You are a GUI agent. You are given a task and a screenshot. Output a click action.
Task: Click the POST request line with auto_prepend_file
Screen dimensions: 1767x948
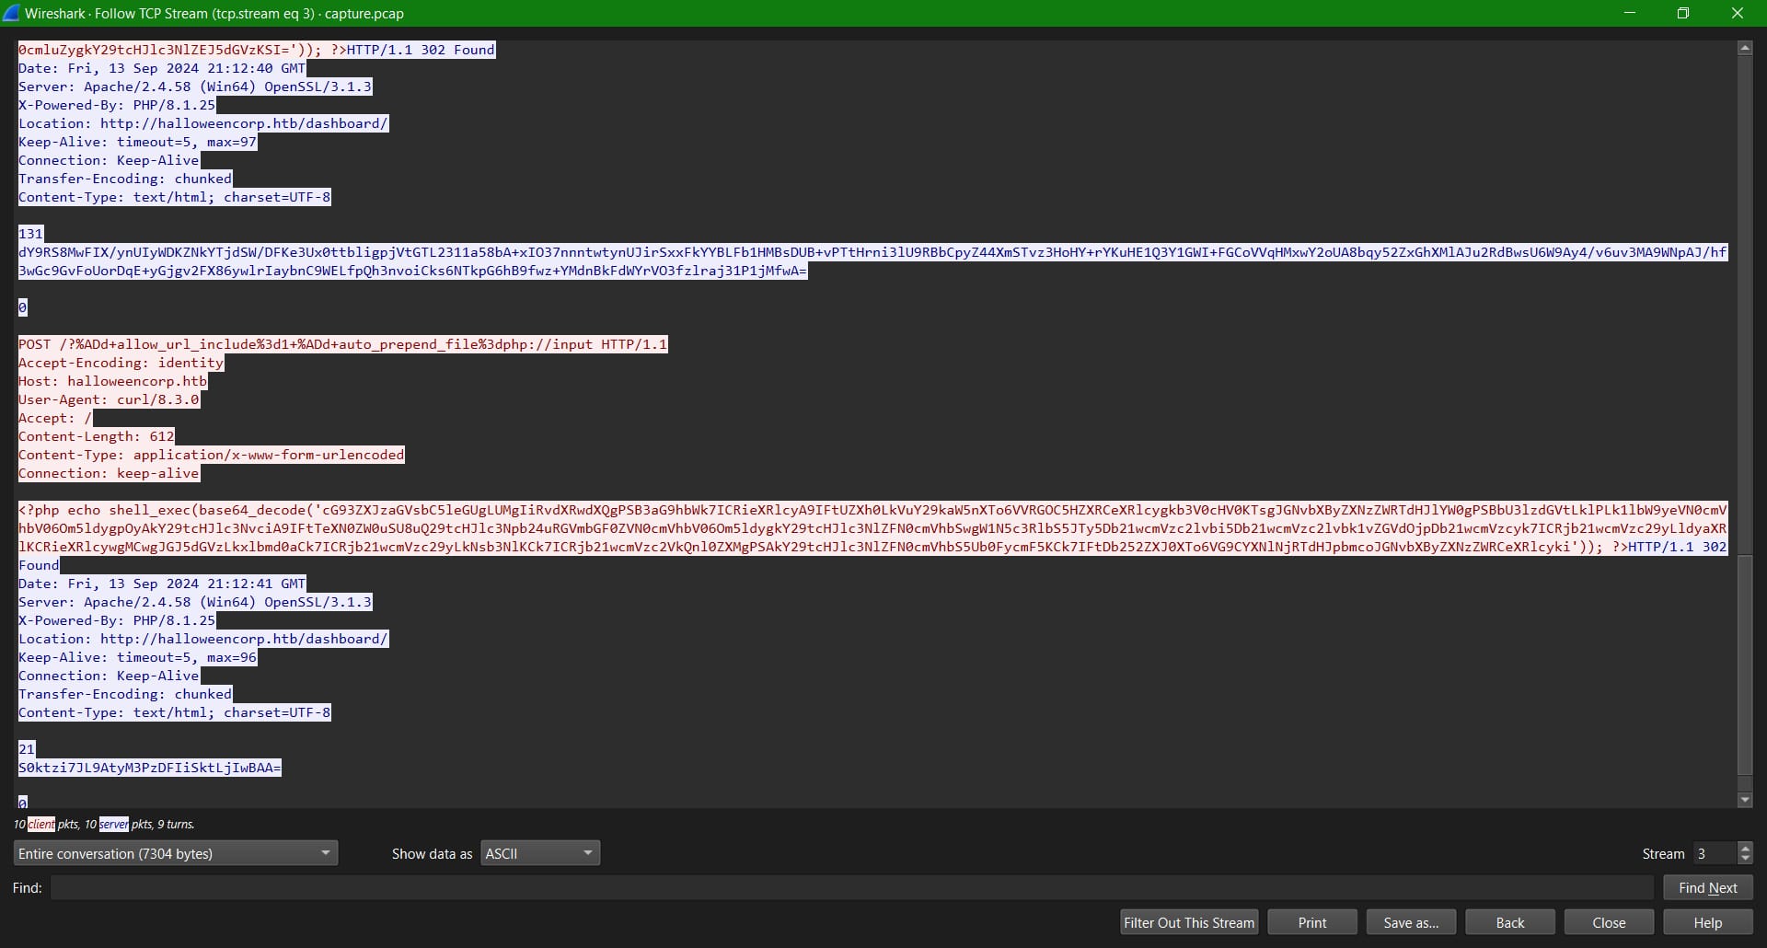click(x=343, y=344)
